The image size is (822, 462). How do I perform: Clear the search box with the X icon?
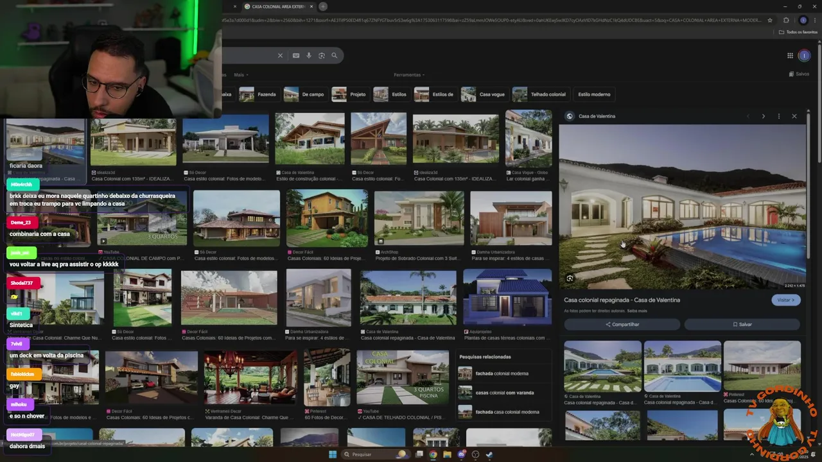(x=280, y=56)
